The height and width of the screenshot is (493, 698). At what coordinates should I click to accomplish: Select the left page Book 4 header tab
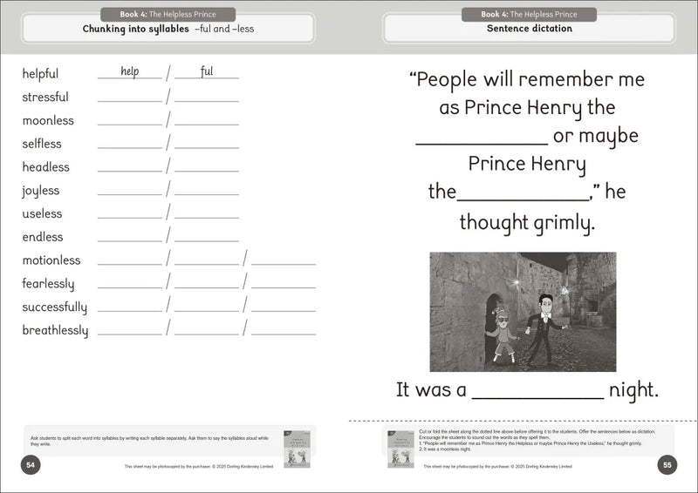[x=168, y=14]
